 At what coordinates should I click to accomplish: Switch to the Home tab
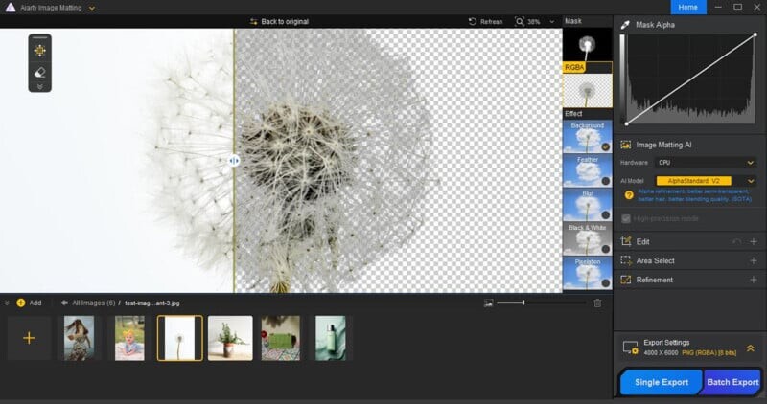[689, 7]
